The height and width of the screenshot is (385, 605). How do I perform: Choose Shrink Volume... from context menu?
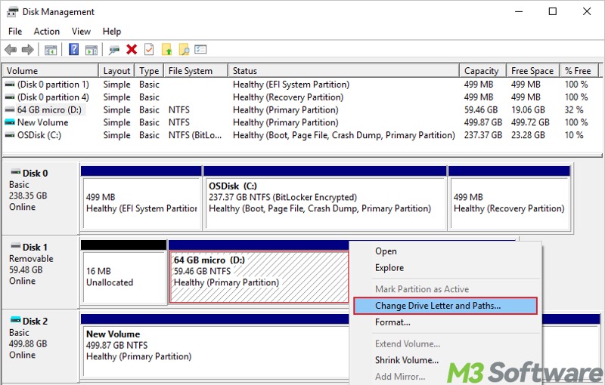pos(445,360)
